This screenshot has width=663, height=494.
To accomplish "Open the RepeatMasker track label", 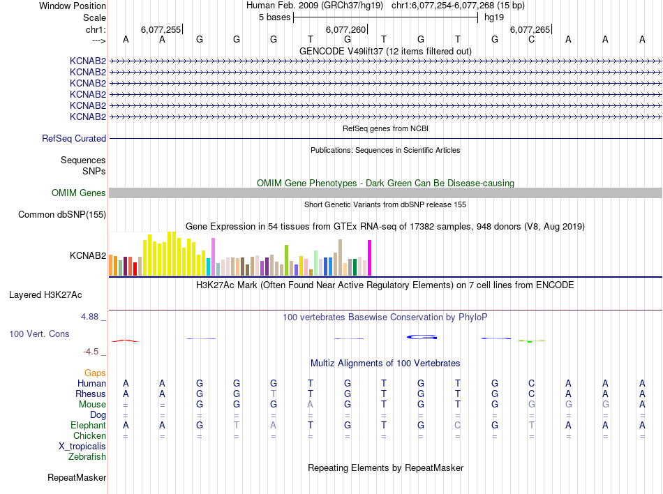I will click(x=77, y=478).
